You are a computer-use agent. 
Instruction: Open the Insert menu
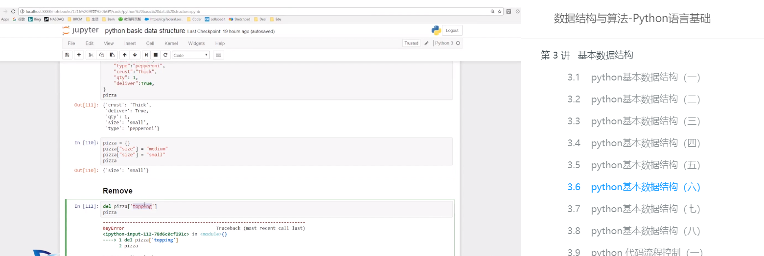(130, 43)
